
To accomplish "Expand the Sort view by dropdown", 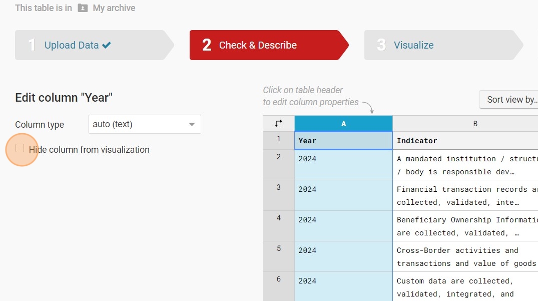I will (x=508, y=100).
